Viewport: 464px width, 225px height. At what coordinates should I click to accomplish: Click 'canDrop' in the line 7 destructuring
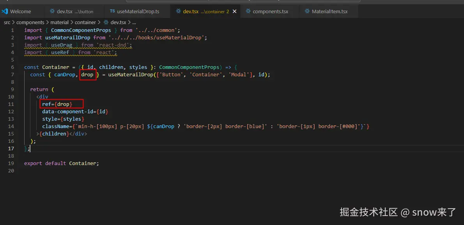(x=64, y=75)
